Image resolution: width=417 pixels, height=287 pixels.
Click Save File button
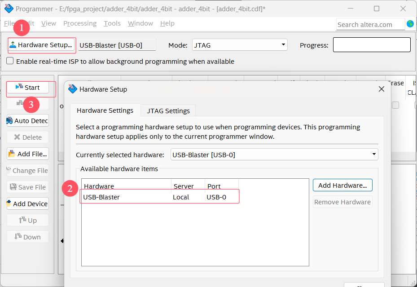click(28, 187)
